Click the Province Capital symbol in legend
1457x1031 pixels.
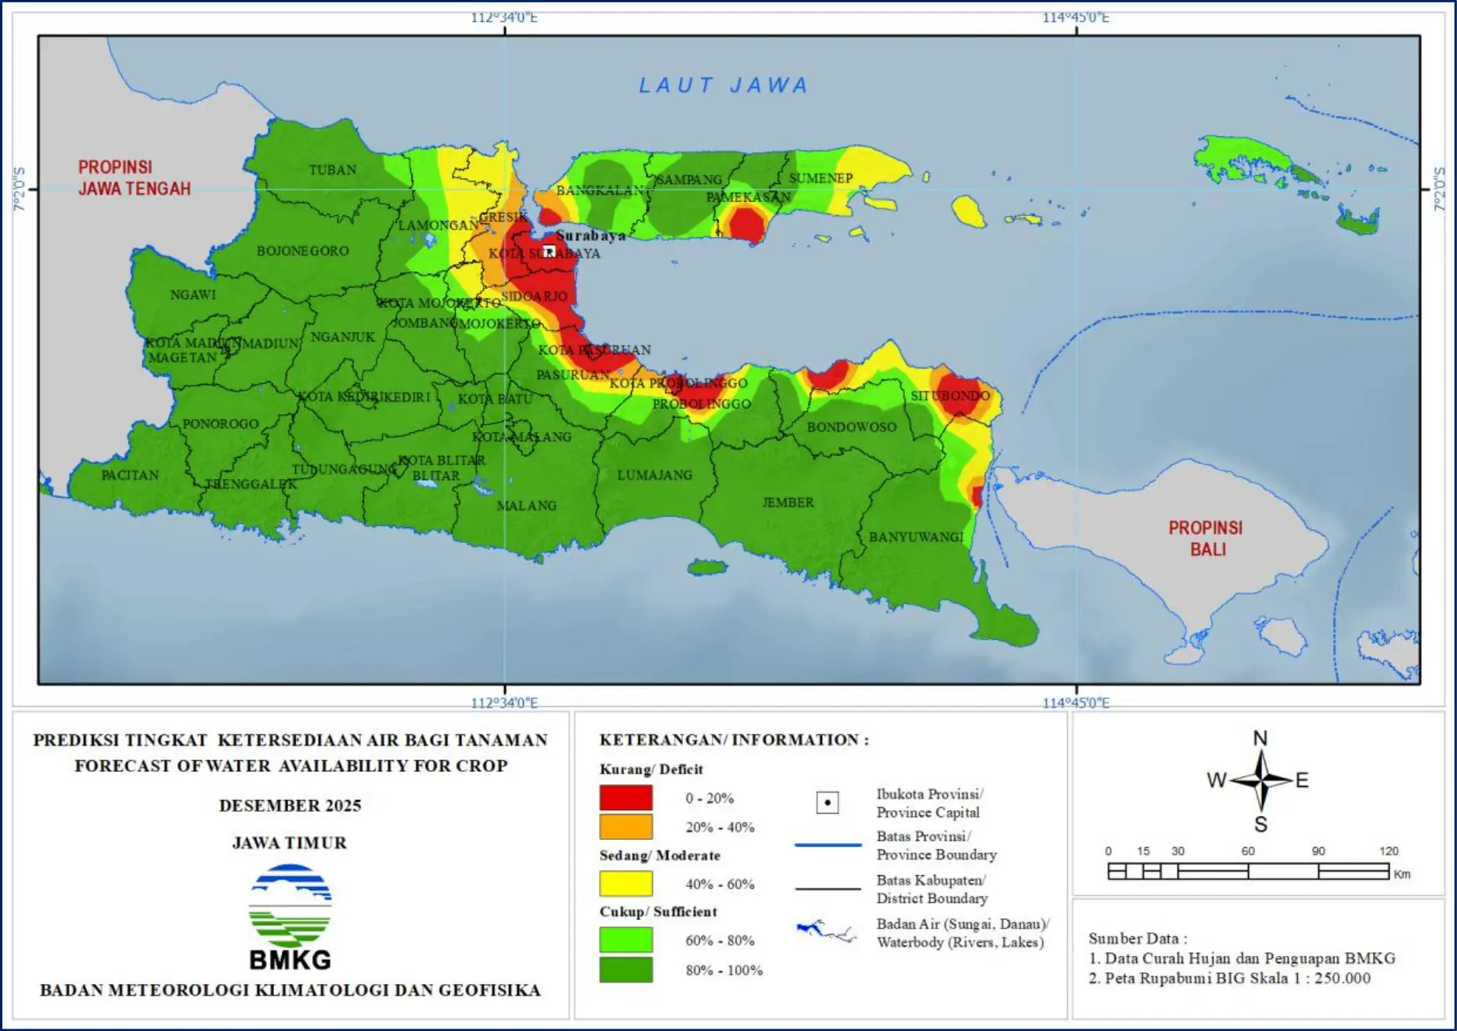click(x=828, y=802)
